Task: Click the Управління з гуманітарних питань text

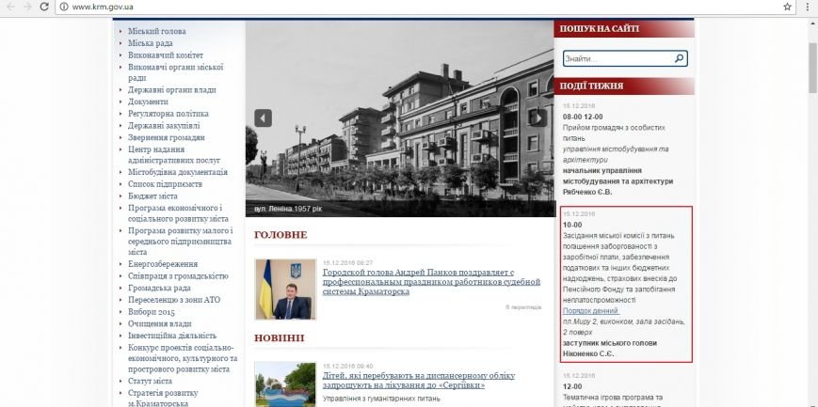Action: (x=381, y=399)
